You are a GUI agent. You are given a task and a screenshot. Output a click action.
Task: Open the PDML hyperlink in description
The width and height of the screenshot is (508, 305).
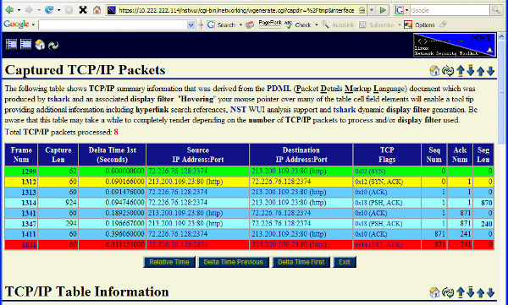[x=279, y=89]
